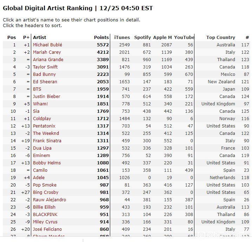
Task: Click the Ariana Grande artist link
Action: (x=48, y=59)
